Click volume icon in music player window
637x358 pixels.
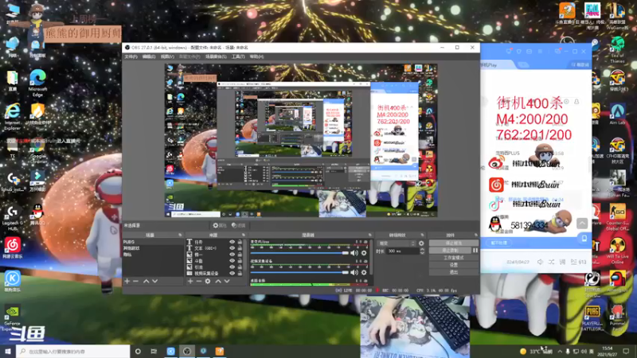click(x=541, y=262)
